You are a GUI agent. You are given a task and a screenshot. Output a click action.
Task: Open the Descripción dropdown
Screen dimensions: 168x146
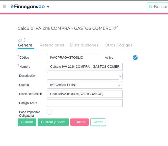coord(120,76)
